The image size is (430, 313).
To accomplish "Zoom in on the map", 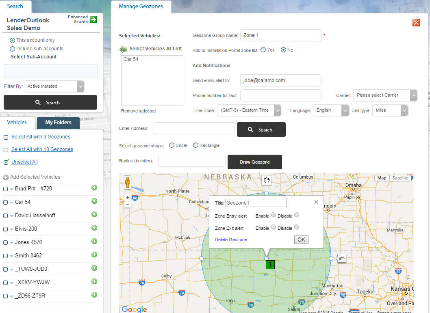I will [128, 197].
